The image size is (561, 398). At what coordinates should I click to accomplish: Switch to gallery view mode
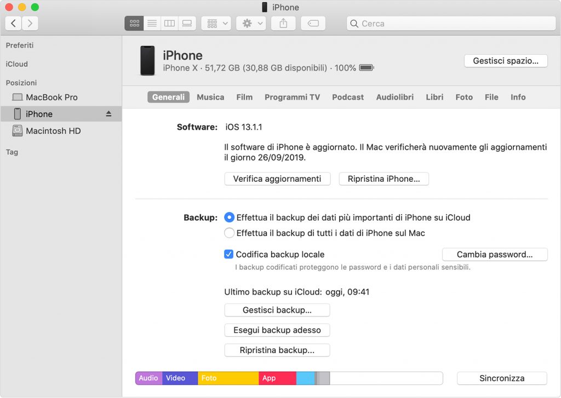pos(187,23)
